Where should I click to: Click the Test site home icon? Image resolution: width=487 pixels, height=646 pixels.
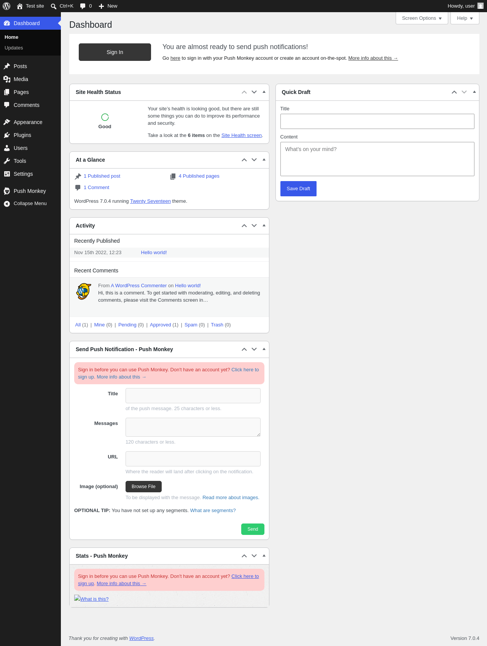coord(20,6)
